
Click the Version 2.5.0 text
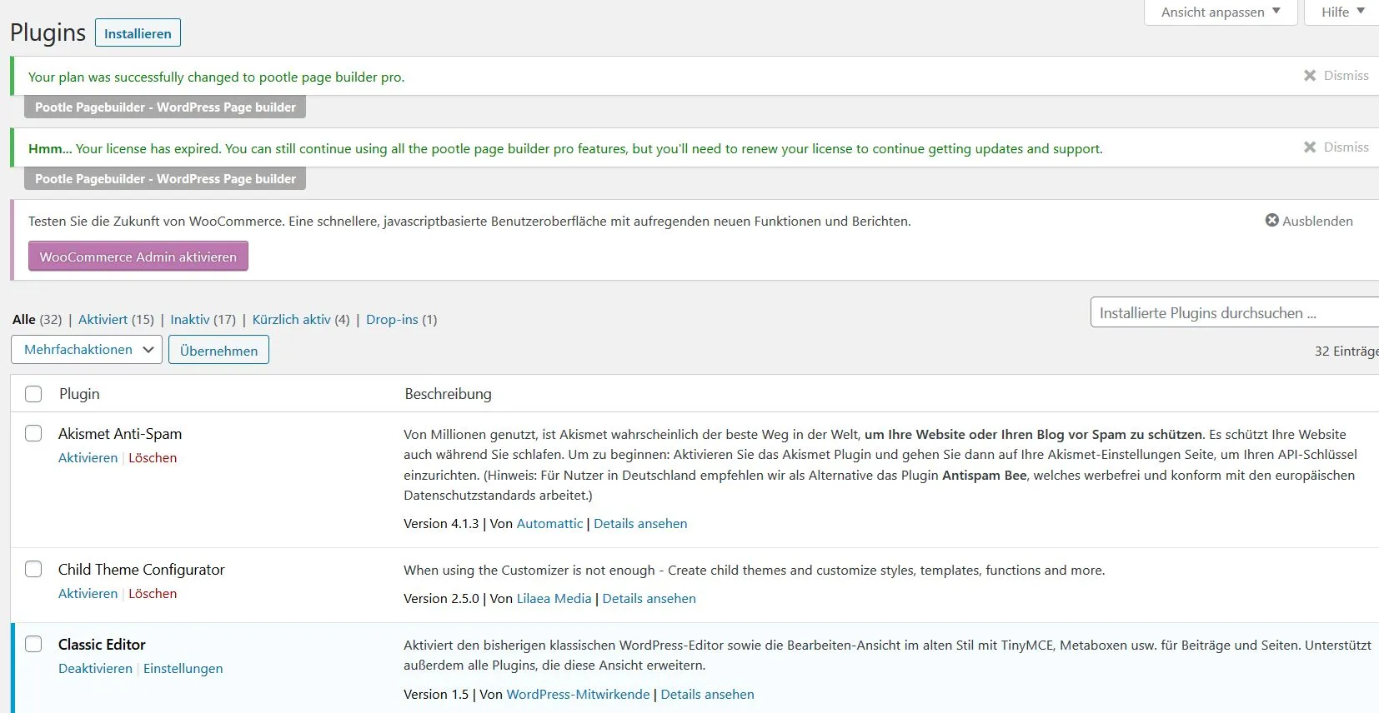tap(441, 599)
